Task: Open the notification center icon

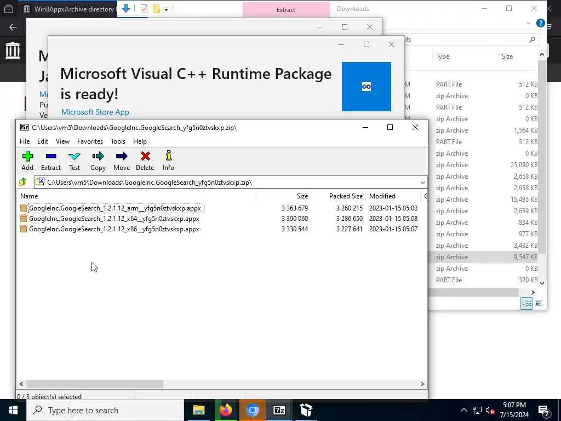Action: point(544,410)
